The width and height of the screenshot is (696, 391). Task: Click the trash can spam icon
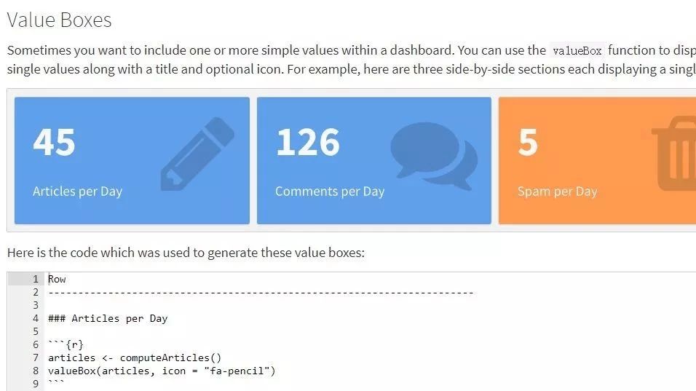tap(674, 154)
